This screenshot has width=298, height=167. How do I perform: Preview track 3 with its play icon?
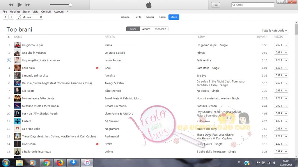click(9, 60)
